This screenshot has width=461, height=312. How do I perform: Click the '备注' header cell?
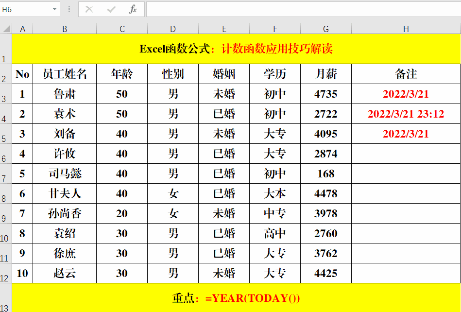[x=406, y=74]
